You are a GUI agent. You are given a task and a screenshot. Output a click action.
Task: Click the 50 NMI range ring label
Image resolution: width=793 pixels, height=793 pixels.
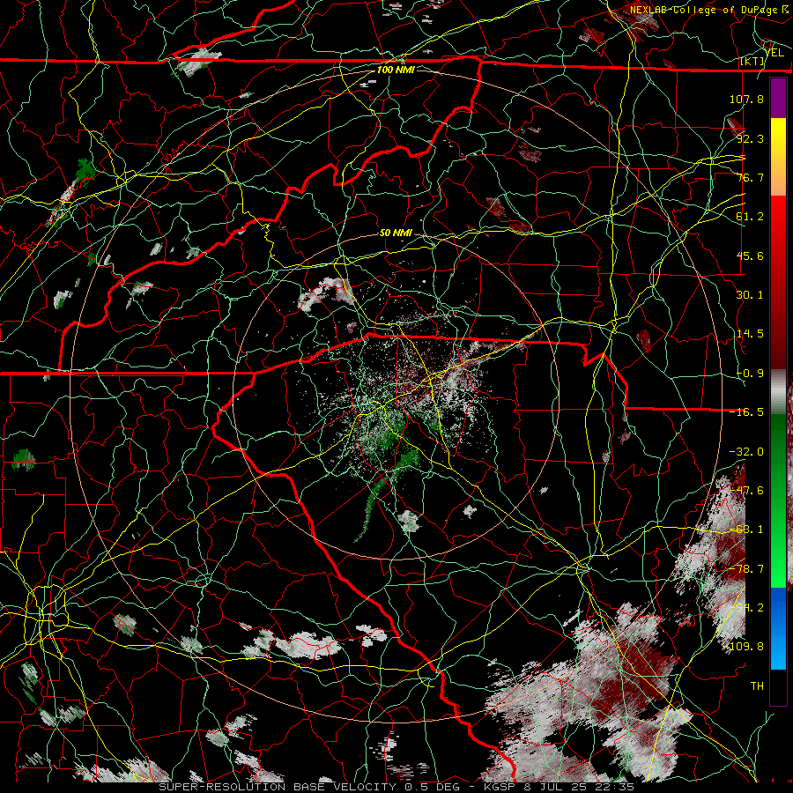pyautogui.click(x=396, y=233)
